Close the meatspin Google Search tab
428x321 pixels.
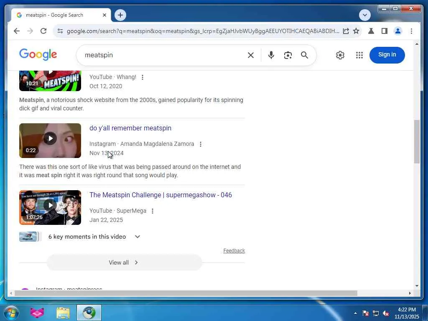tap(104, 15)
